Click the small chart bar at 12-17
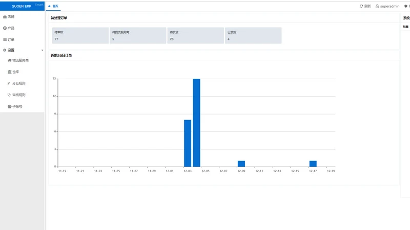410x230 pixels. click(313, 164)
